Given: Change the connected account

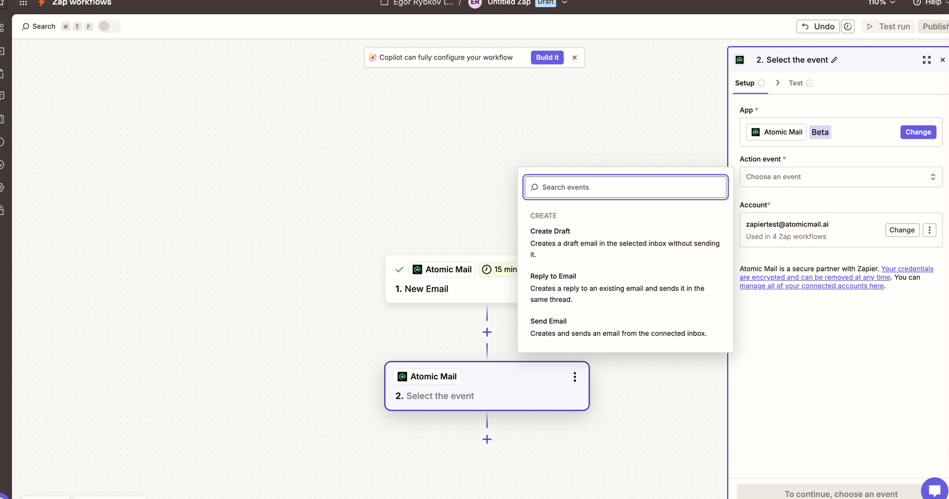Looking at the screenshot, I should point(902,230).
